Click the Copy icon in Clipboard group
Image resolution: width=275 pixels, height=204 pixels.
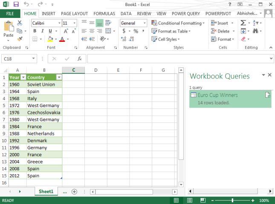[19, 31]
